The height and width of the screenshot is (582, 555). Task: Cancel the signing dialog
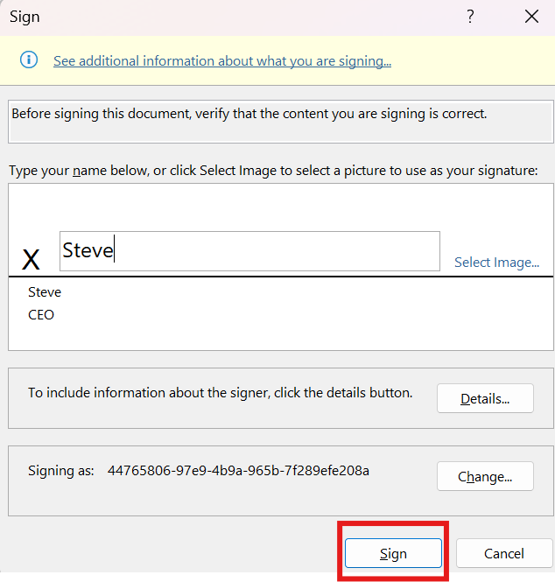[x=503, y=553]
